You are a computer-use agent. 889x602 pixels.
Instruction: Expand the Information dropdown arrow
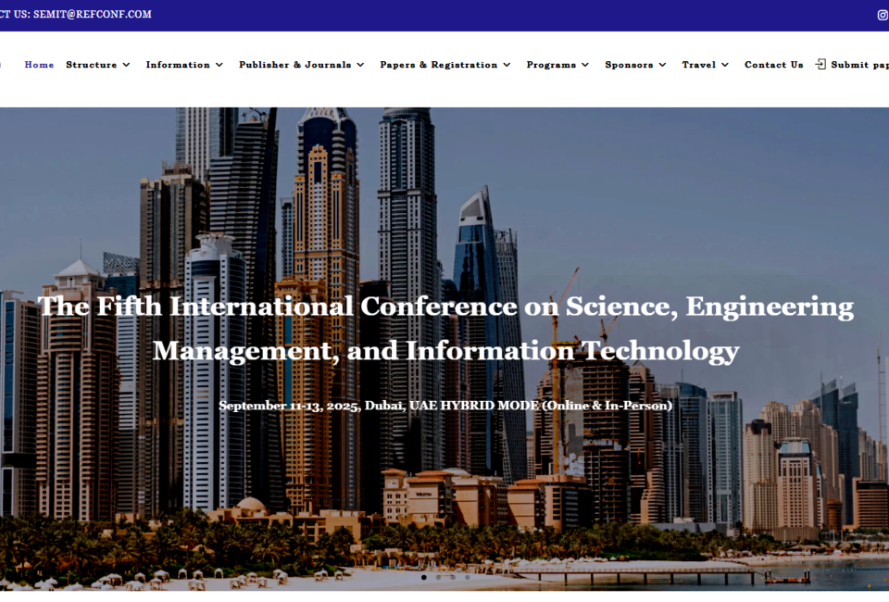click(219, 65)
